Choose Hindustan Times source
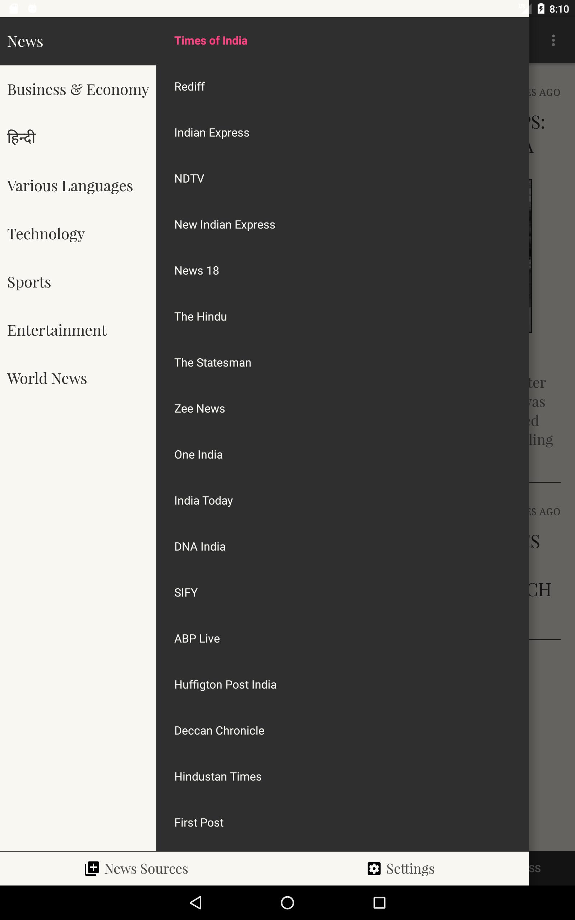 342,777
